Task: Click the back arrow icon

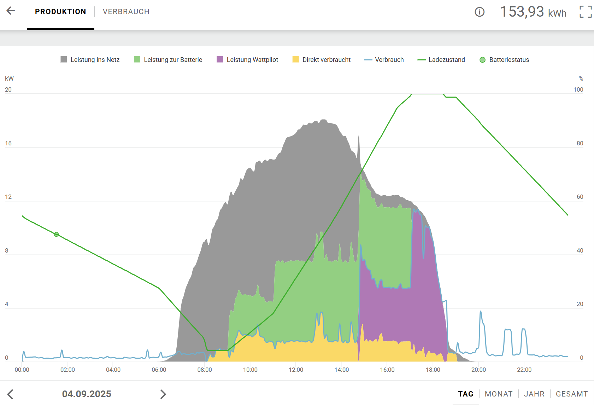Action: [11, 11]
